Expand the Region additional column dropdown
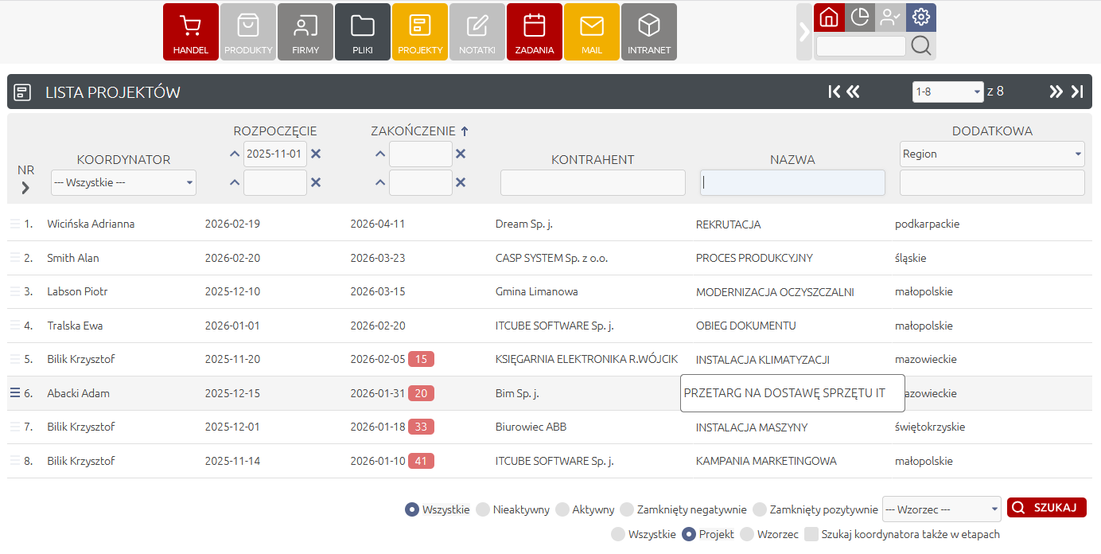This screenshot has height=554, width=1101. pos(992,154)
